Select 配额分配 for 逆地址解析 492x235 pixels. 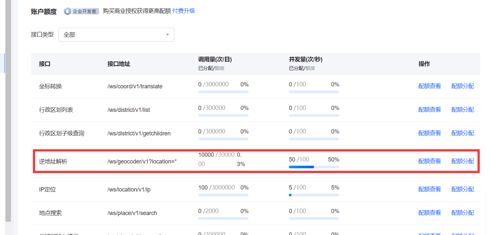click(x=463, y=161)
